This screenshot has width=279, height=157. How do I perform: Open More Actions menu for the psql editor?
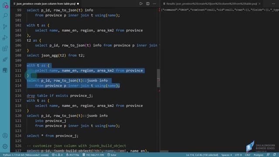point(154,3)
